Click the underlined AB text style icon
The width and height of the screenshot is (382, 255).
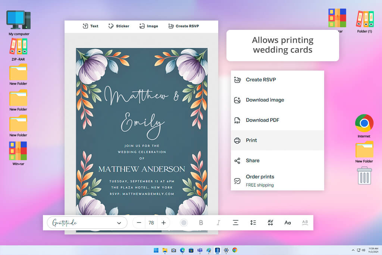[305, 223]
